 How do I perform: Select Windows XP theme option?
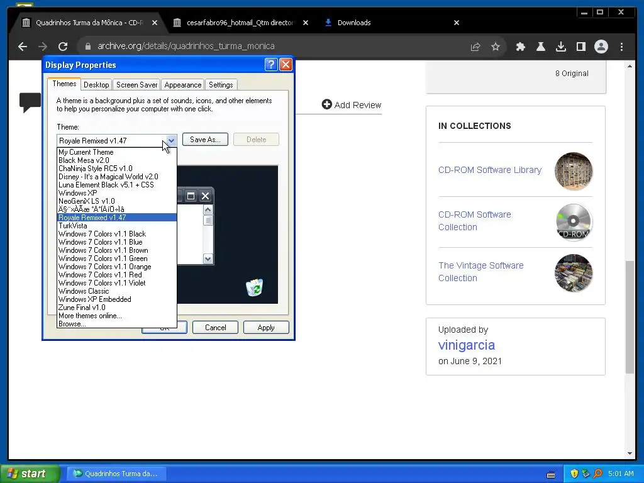pyautogui.click(x=116, y=193)
